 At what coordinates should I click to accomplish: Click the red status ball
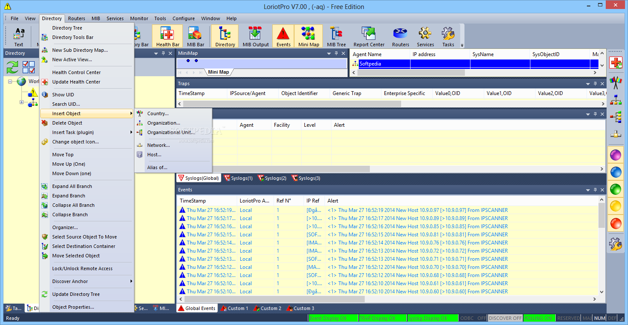pyautogui.click(x=616, y=223)
